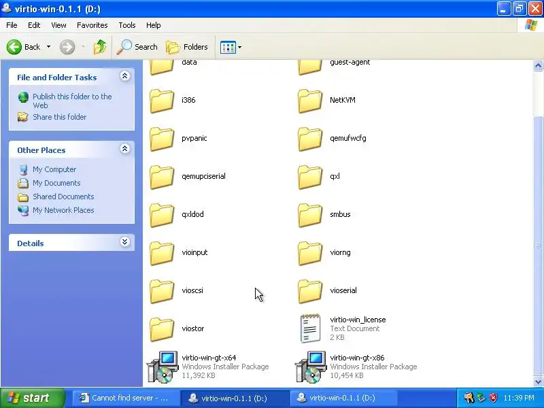The image size is (544, 408).
Task: Select the vioserial folder icon
Action: 310,292
